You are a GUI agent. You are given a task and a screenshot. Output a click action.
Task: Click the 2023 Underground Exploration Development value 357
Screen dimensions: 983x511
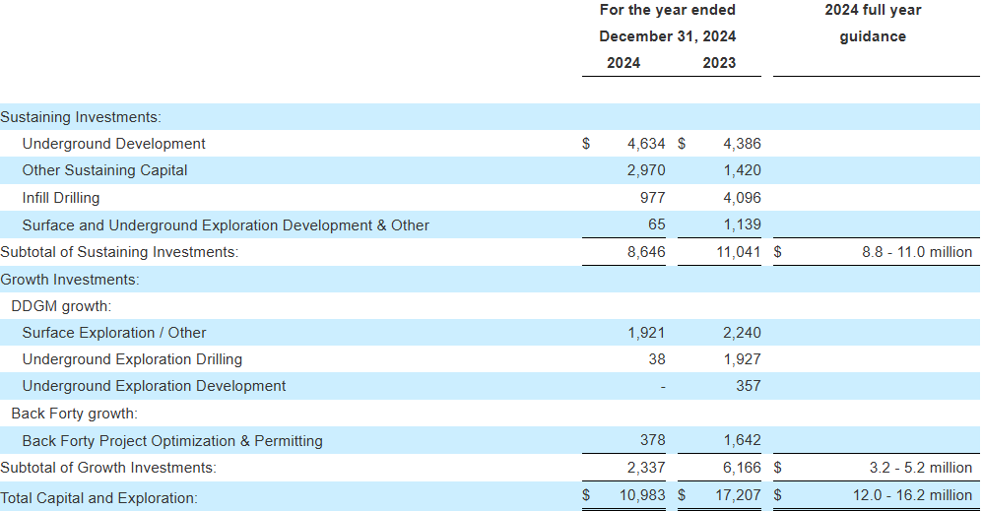click(x=748, y=386)
